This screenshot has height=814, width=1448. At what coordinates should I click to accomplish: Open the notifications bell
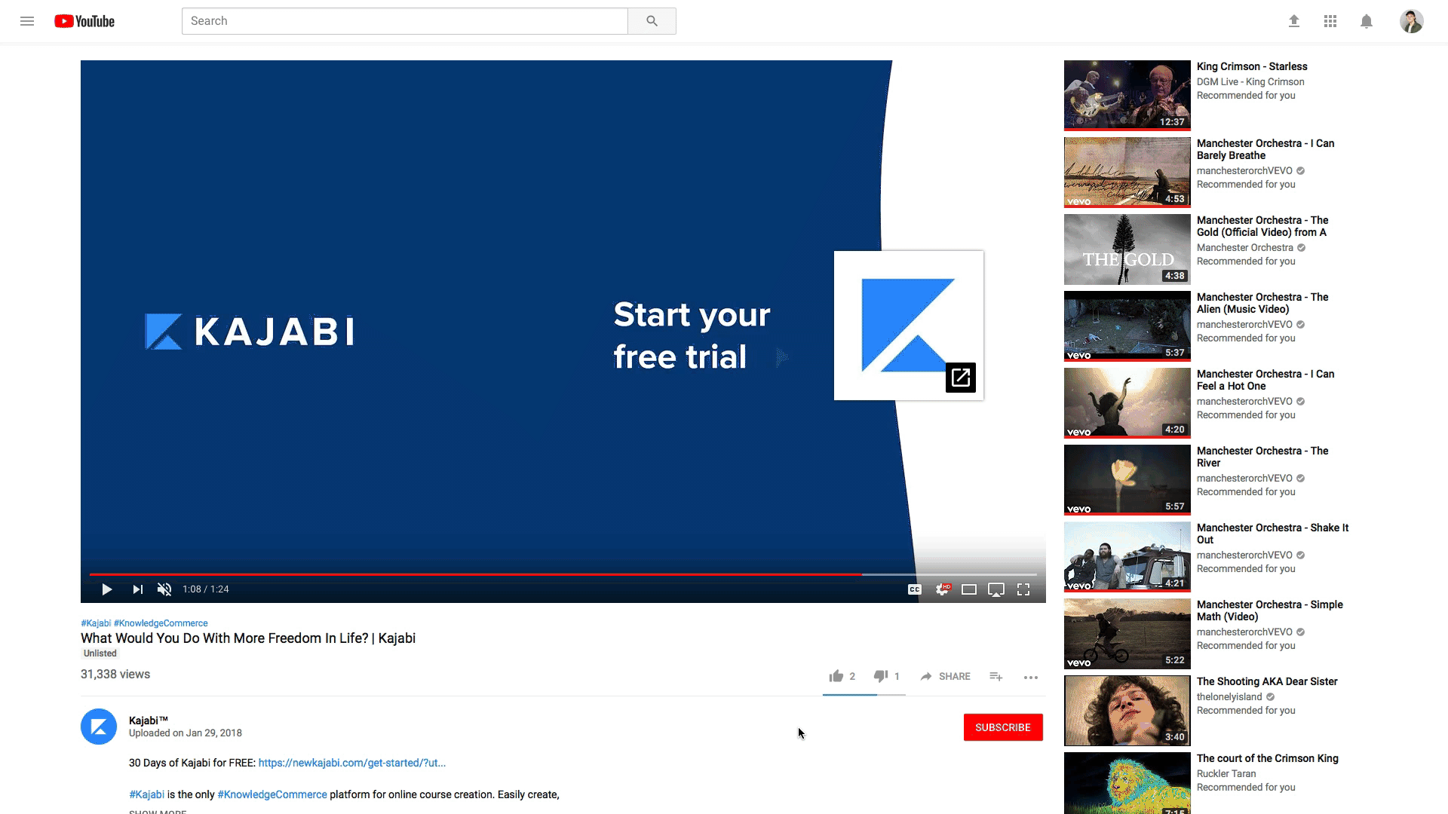[x=1367, y=21]
